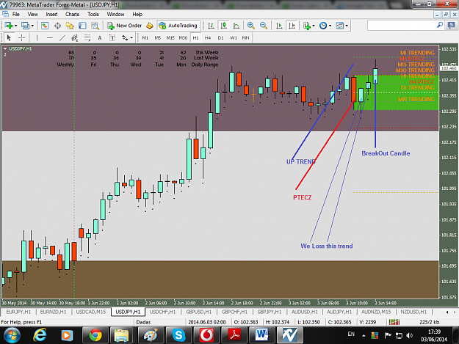Expand the Indicators dropdown arrow
Screen dimensions: 459x344
point(314,26)
